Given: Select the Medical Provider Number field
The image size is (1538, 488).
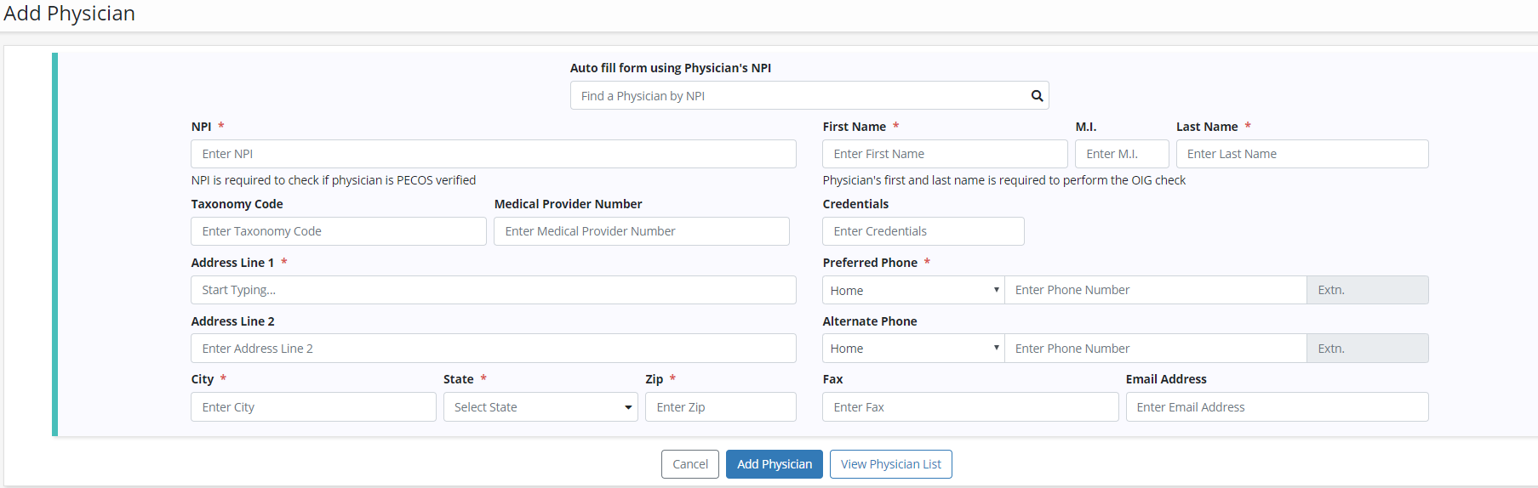Looking at the screenshot, I should [x=641, y=231].
